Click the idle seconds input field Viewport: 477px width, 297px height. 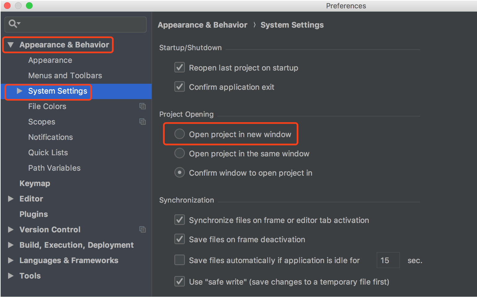pyautogui.click(x=388, y=260)
